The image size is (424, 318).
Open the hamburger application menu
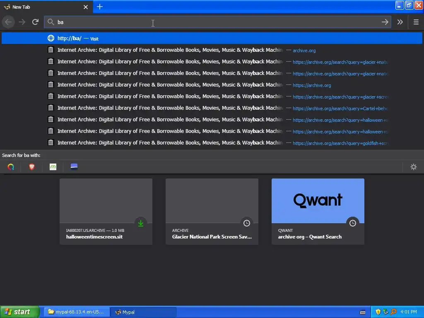click(x=416, y=22)
